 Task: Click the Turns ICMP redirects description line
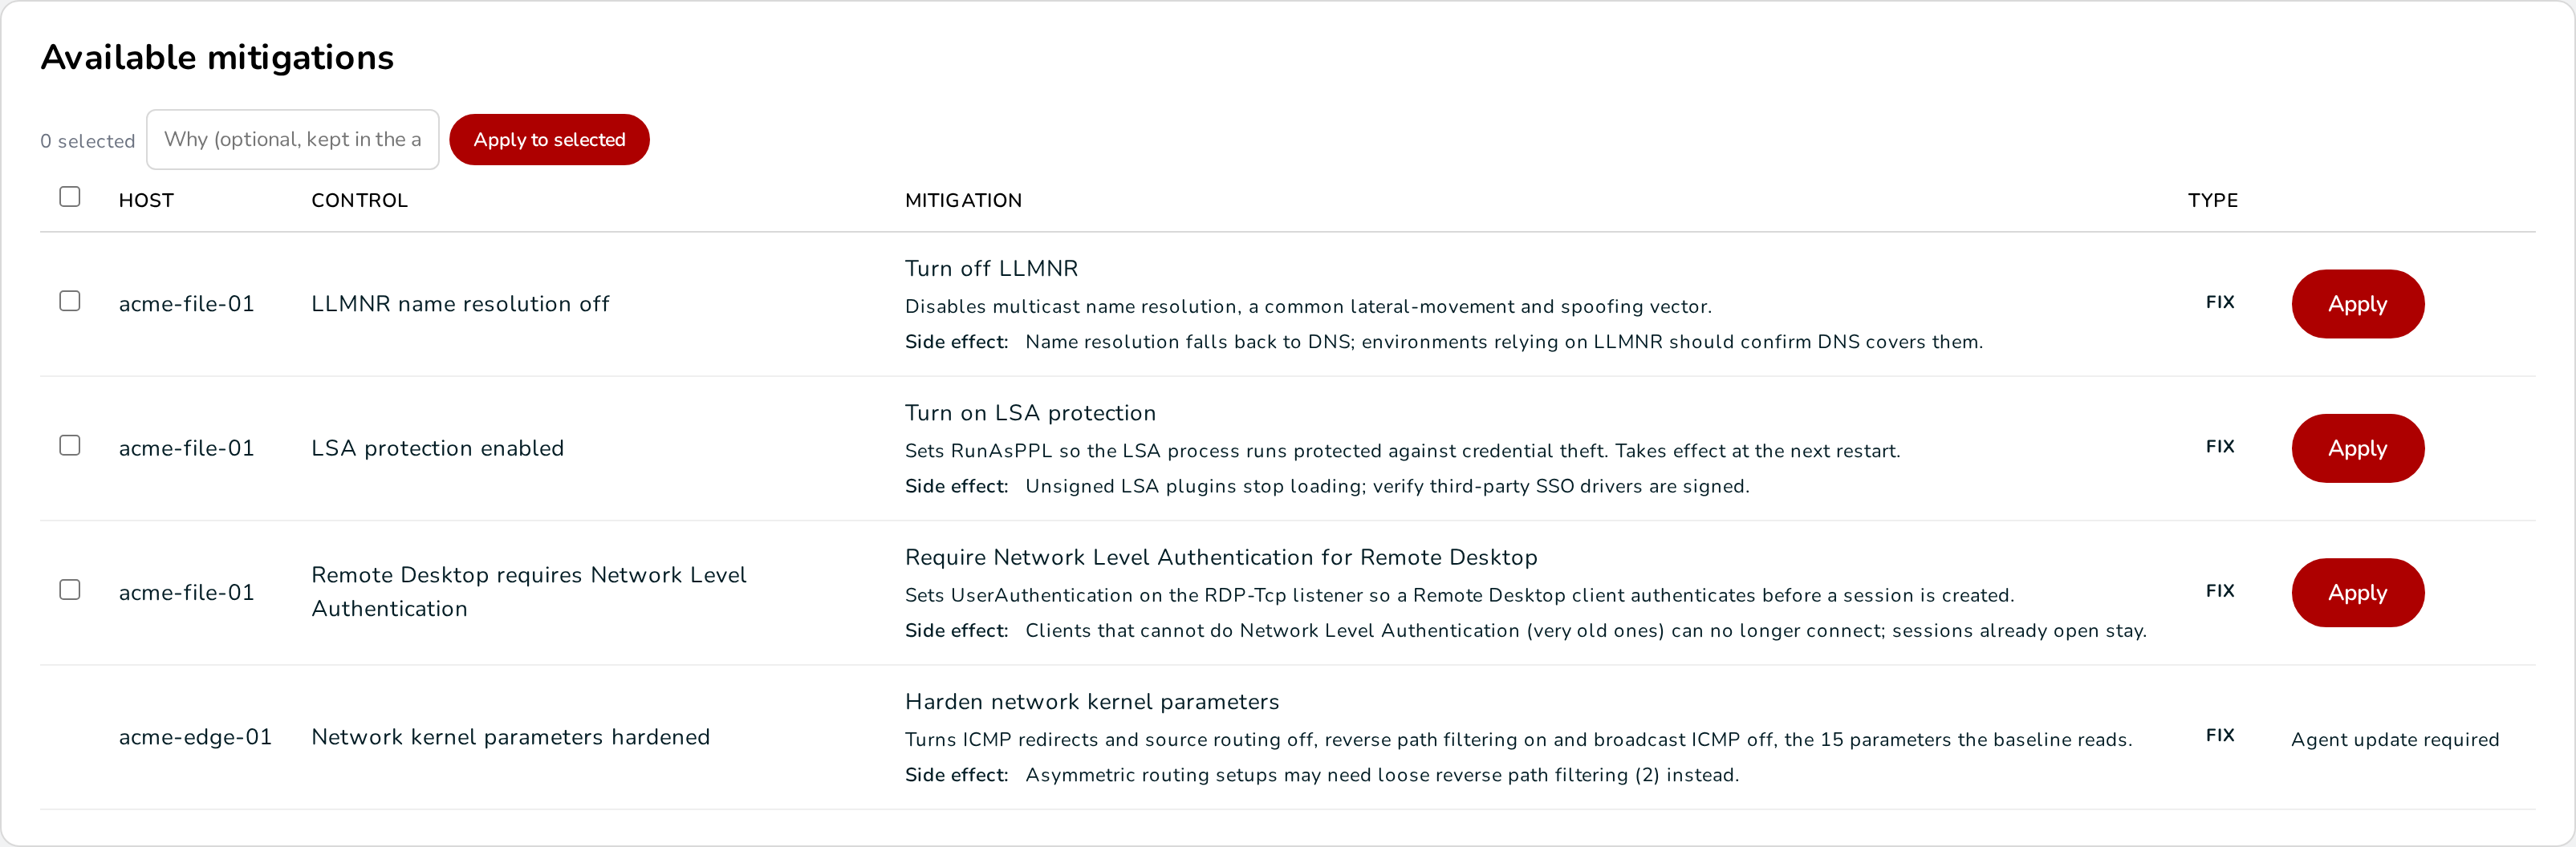1518,740
